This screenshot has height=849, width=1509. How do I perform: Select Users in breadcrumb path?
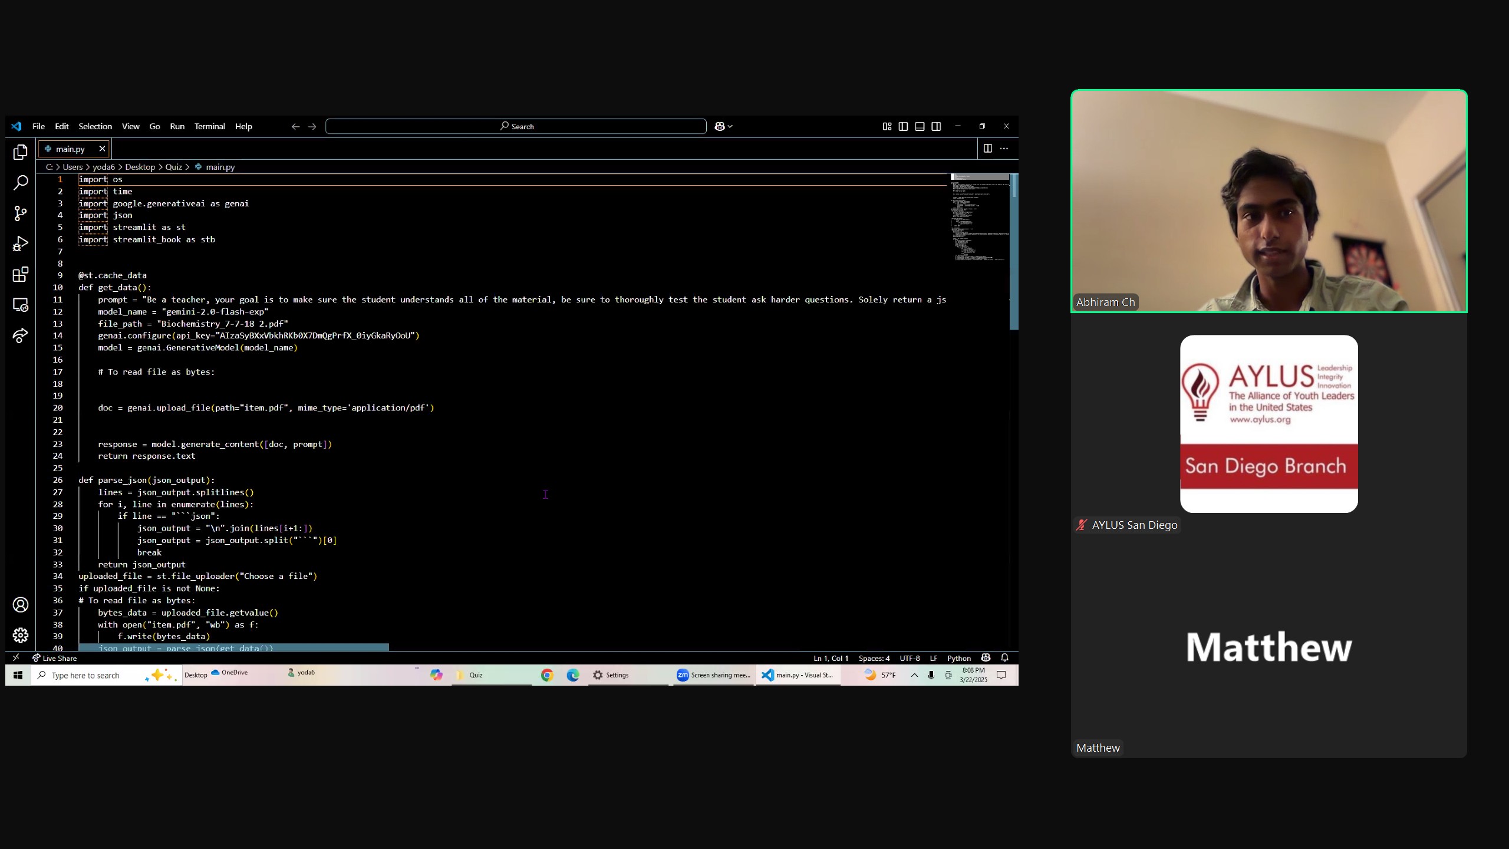coord(73,167)
